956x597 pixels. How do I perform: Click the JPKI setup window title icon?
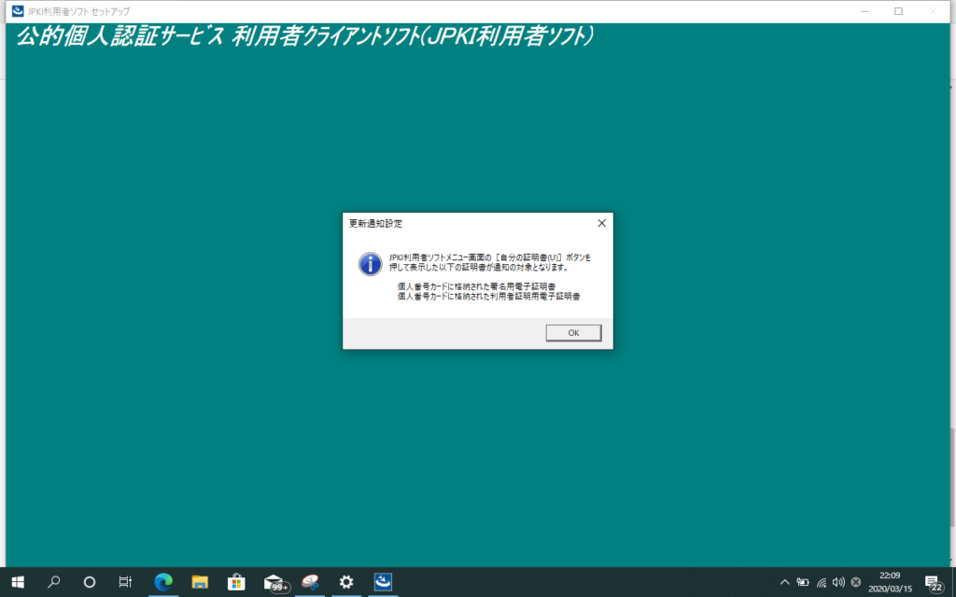(x=18, y=11)
